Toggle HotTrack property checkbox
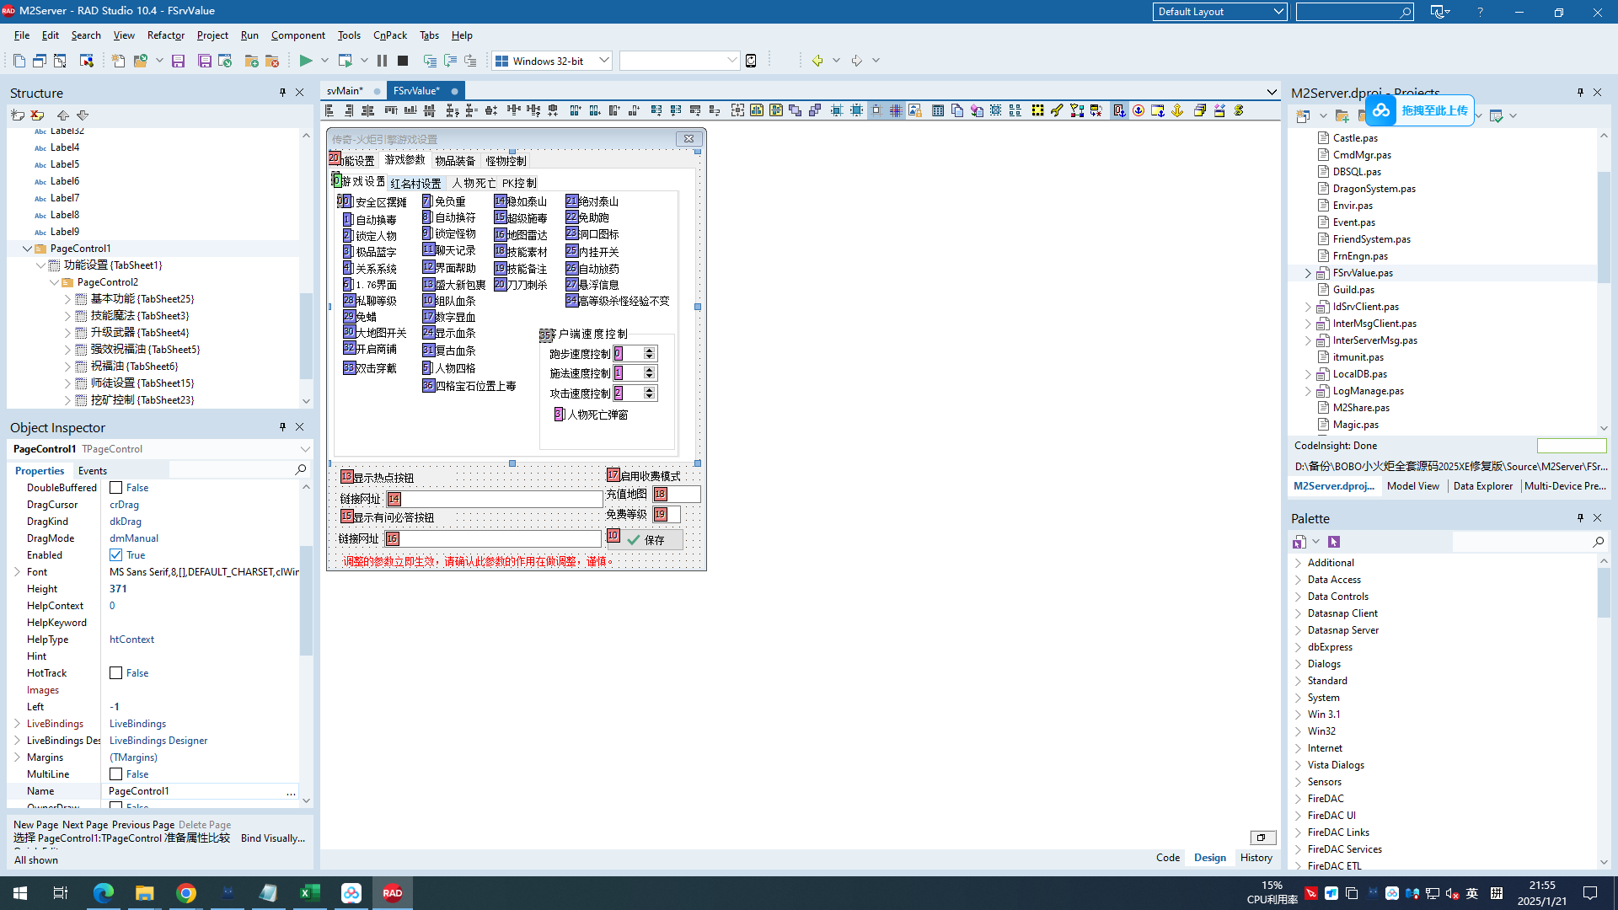The image size is (1618, 910). (x=116, y=673)
